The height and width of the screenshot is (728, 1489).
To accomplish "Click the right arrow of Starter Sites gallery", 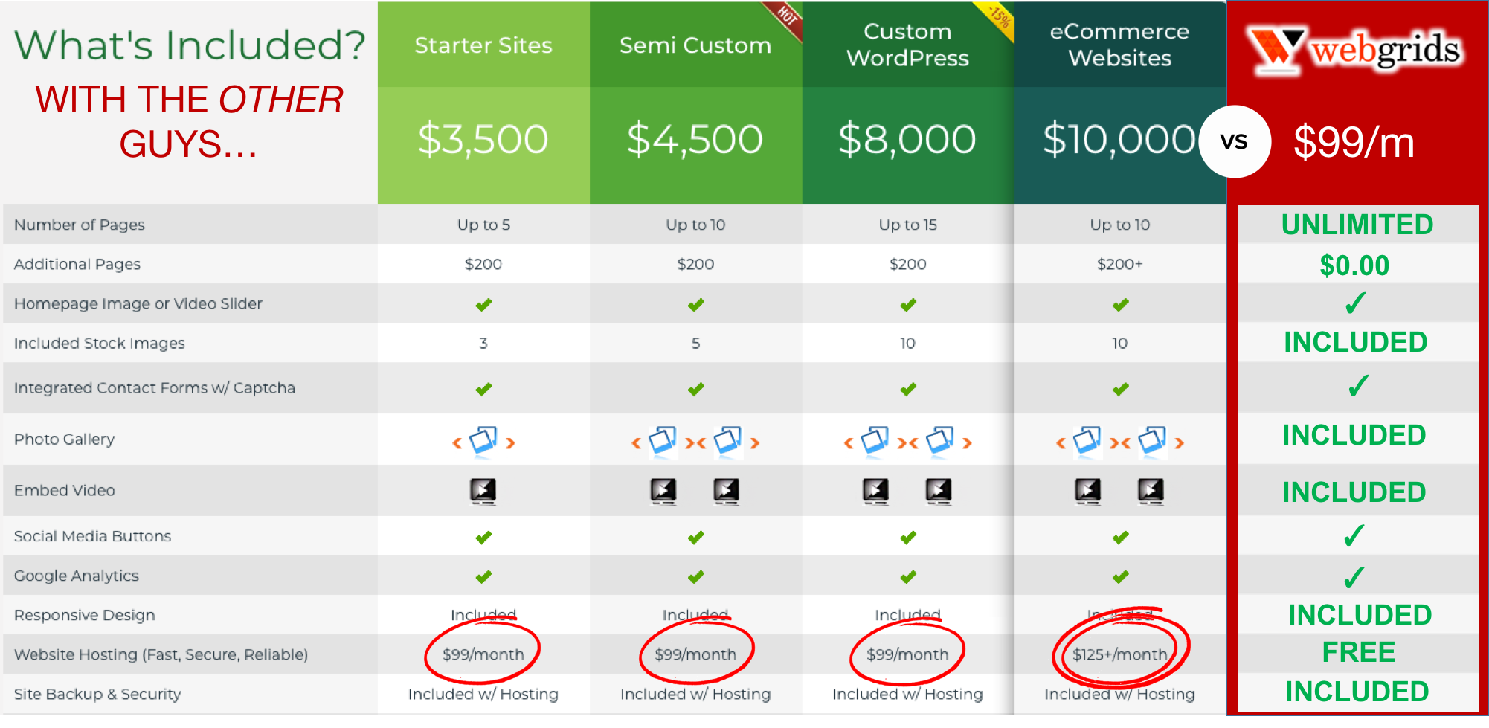I will coord(511,443).
